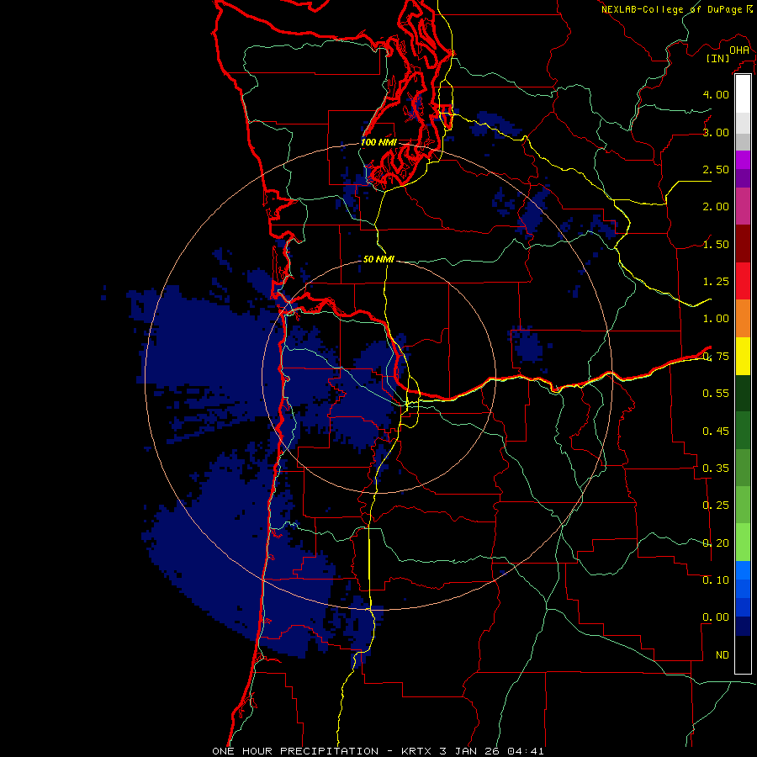Click the [IN] units label
The height and width of the screenshot is (757, 757).
click(718, 58)
